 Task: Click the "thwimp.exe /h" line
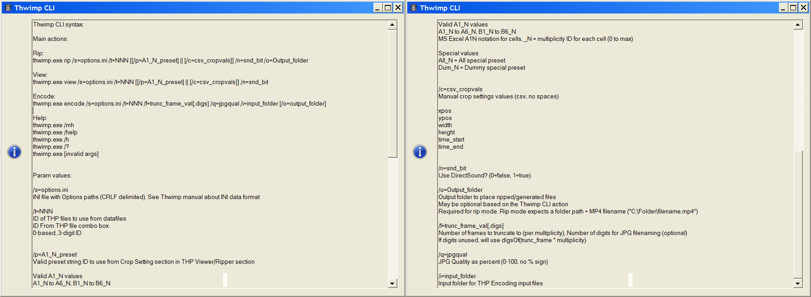coord(51,140)
